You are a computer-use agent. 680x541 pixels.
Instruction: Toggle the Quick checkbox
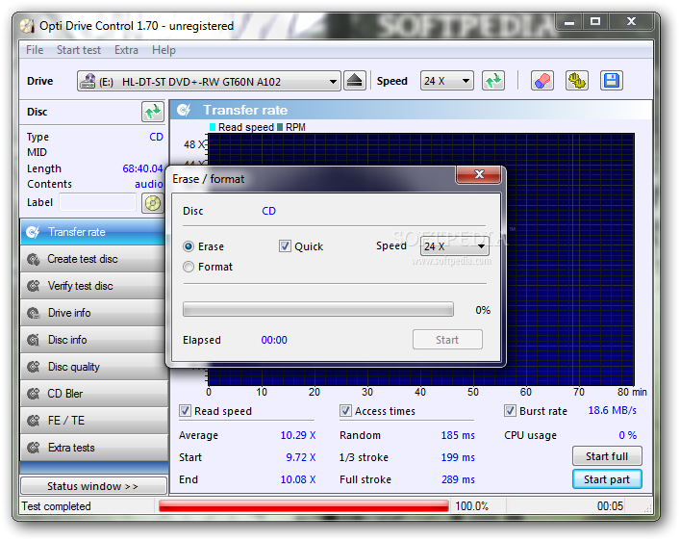[285, 246]
